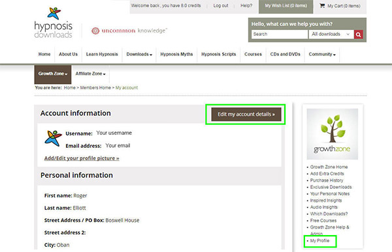
Task: Expand the Growth Zone menu
Action: coord(53,74)
